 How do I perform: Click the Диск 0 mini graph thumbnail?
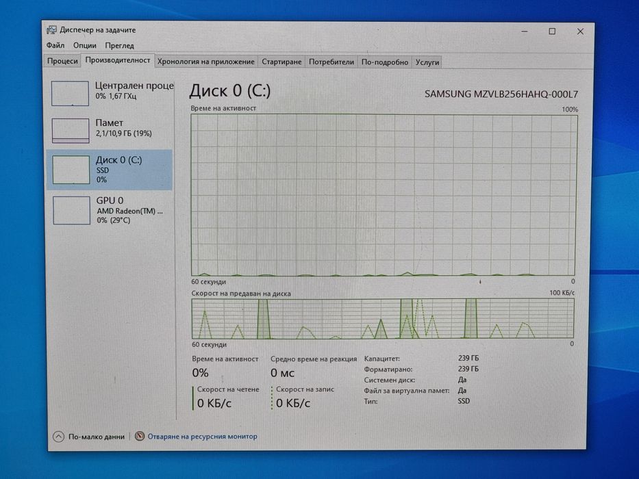tap(71, 170)
